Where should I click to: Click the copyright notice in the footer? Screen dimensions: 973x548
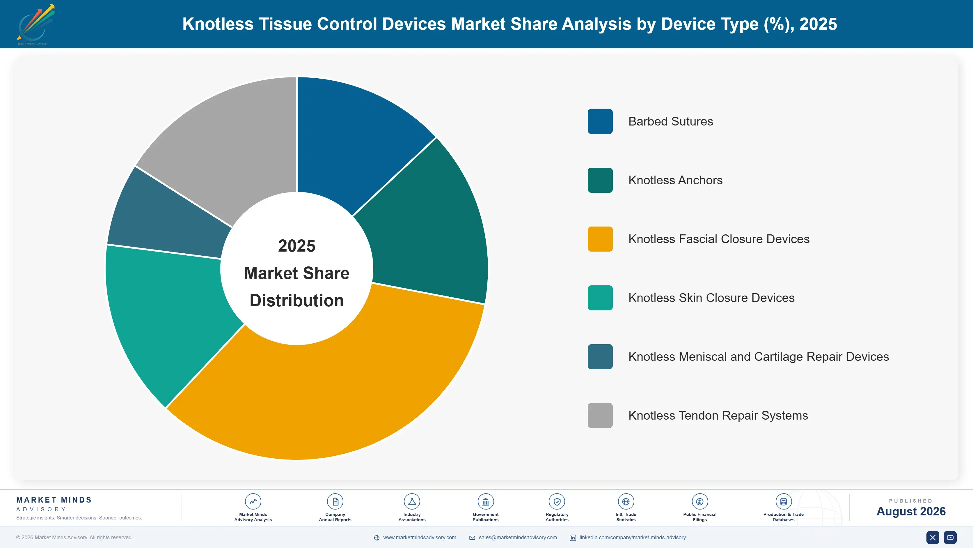coord(74,538)
